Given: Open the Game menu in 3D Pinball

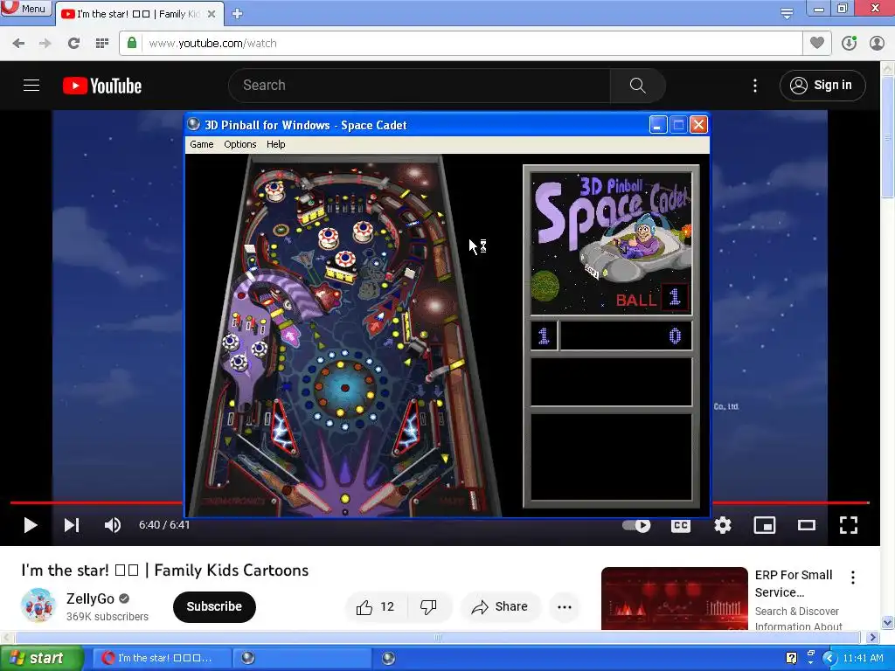Looking at the screenshot, I should [202, 144].
